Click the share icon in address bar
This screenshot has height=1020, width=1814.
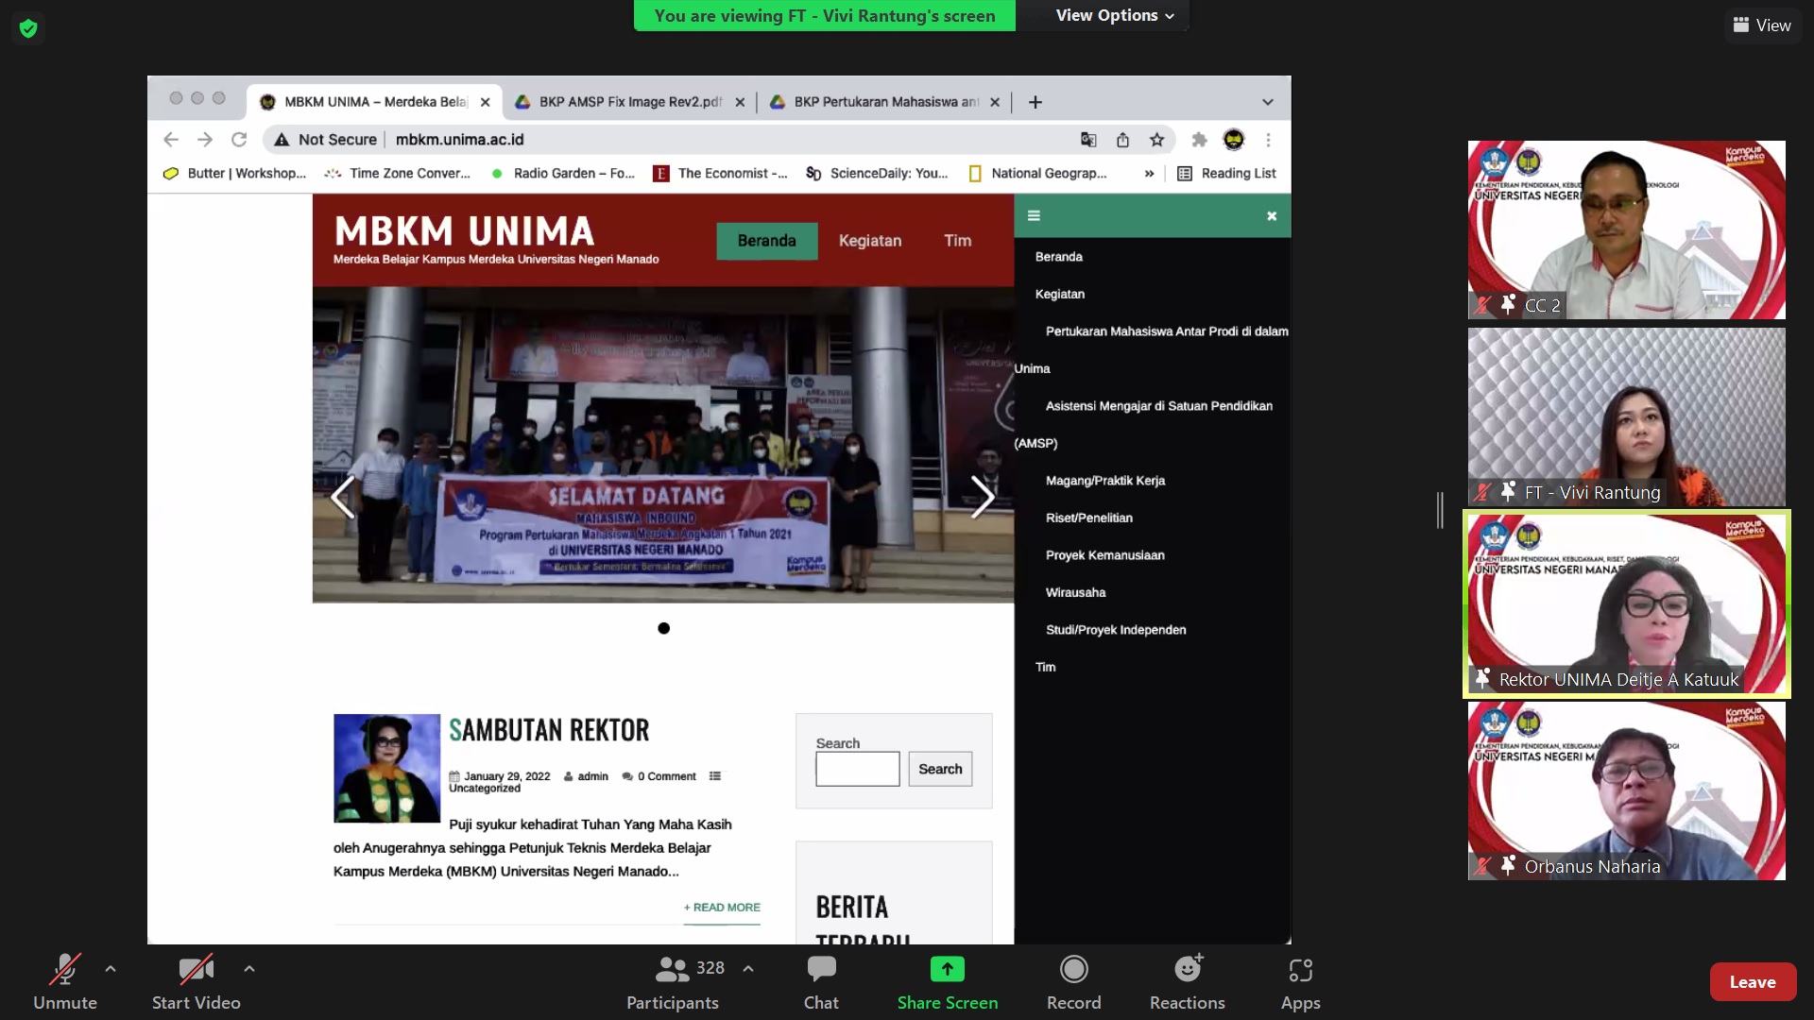[1122, 140]
